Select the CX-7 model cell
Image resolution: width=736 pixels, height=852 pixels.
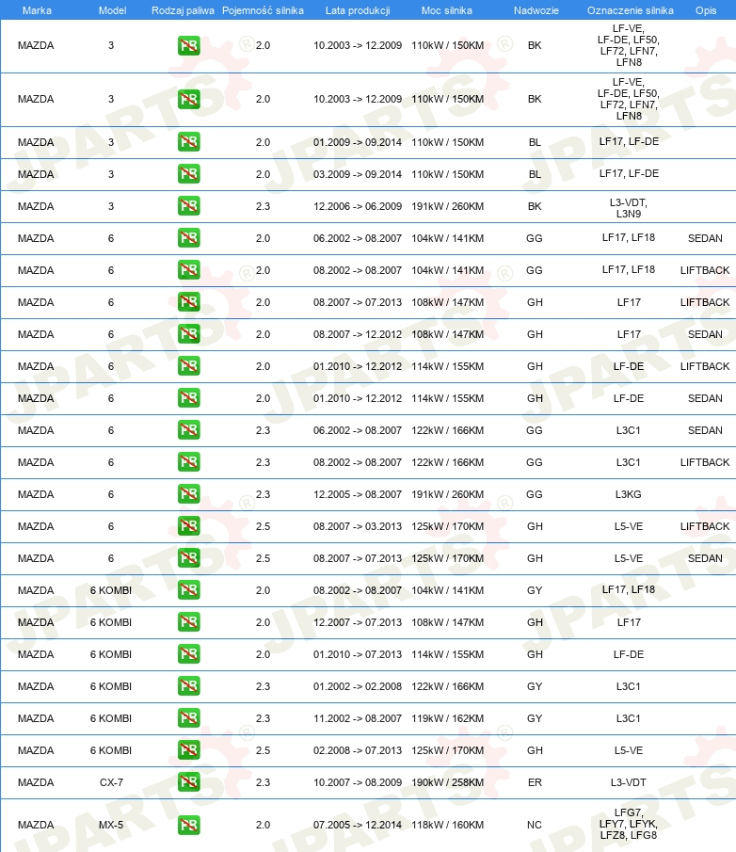click(x=111, y=782)
